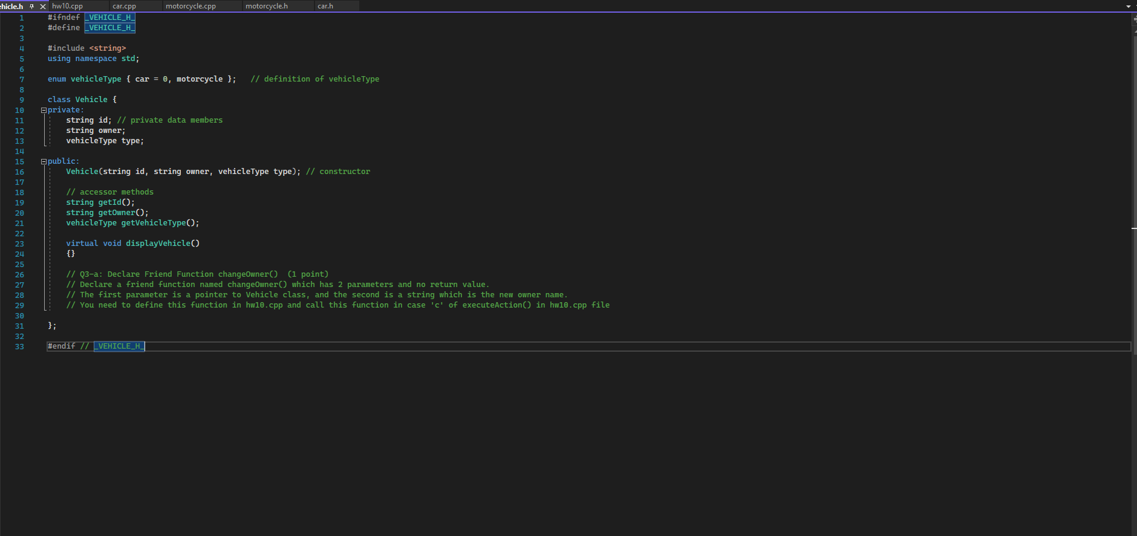Image resolution: width=1137 pixels, height=536 pixels.
Task: Click 'class Vehicle {' declaration
Action: point(82,100)
